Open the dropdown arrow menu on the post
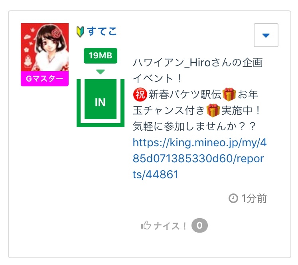Image resolution: width=298 pixels, height=265 pixels. (x=266, y=35)
